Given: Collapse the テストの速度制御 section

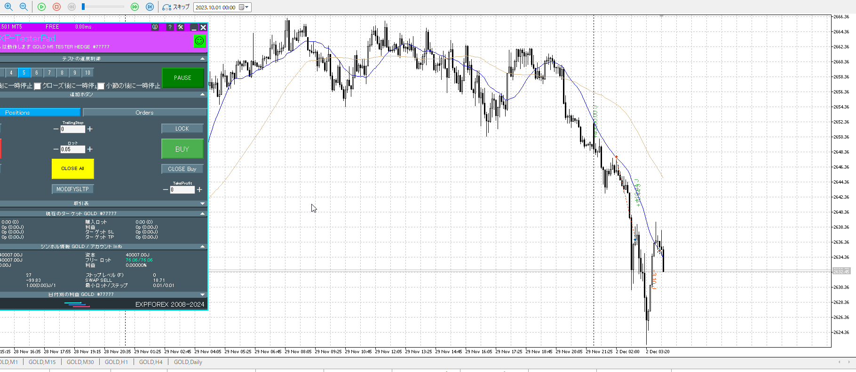Looking at the screenshot, I should (203, 59).
